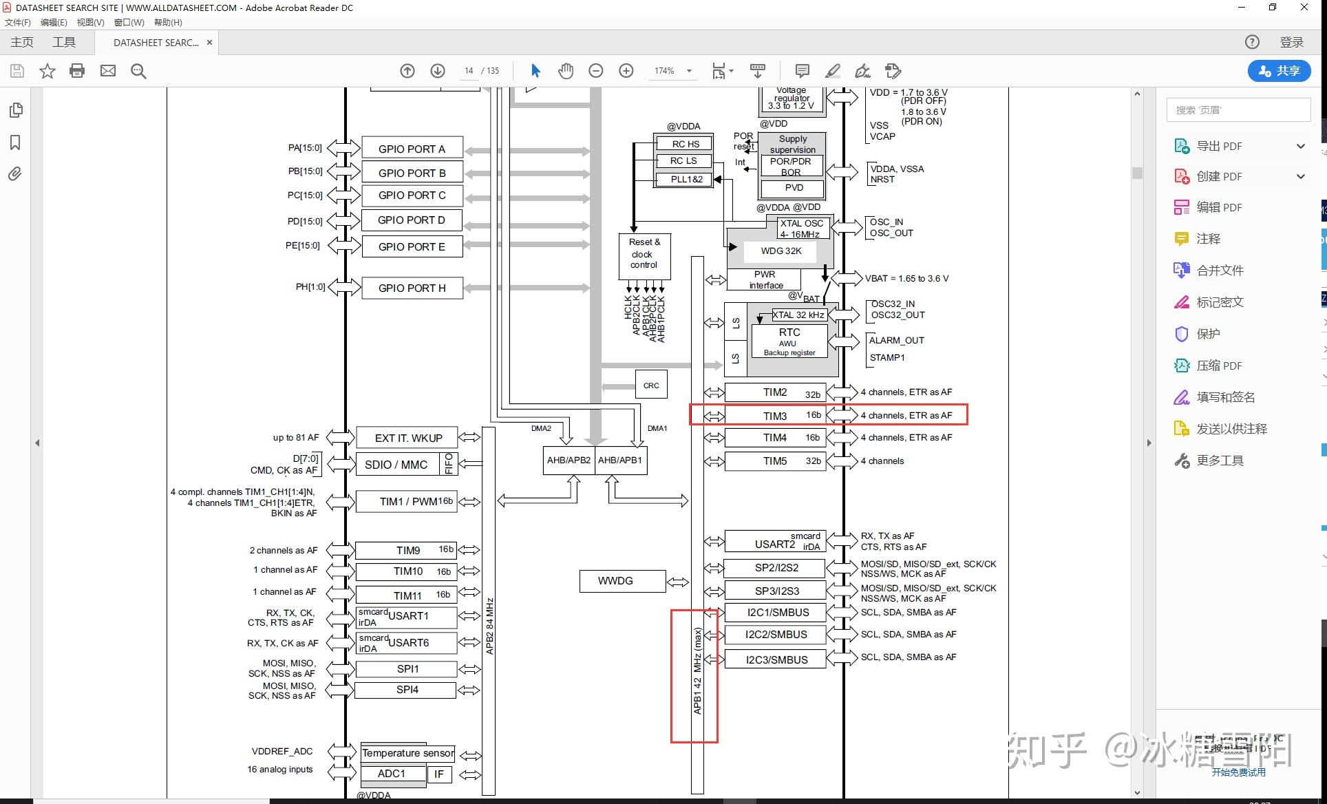Collapse right tools pane arrow

1149,443
